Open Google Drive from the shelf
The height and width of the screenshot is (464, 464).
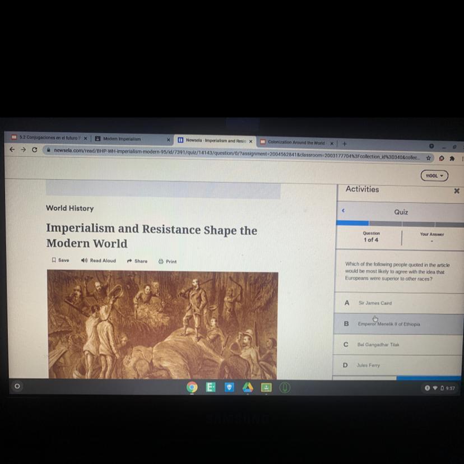(248, 387)
